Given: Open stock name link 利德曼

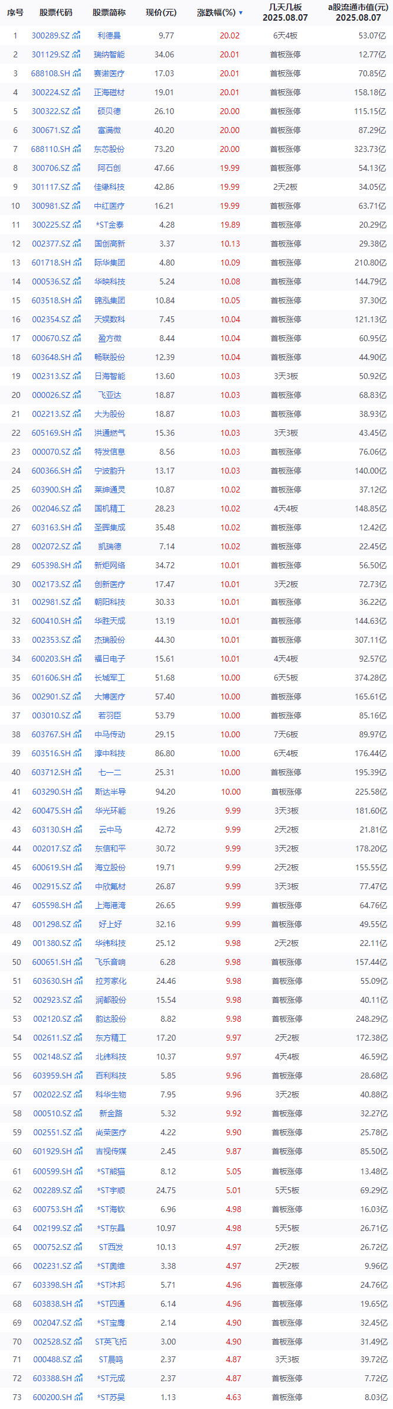Looking at the screenshot, I should (109, 35).
